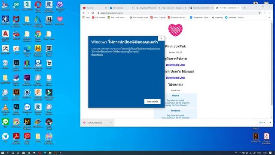
Task: Click the MacOS install box
Action: tap(175, 100)
